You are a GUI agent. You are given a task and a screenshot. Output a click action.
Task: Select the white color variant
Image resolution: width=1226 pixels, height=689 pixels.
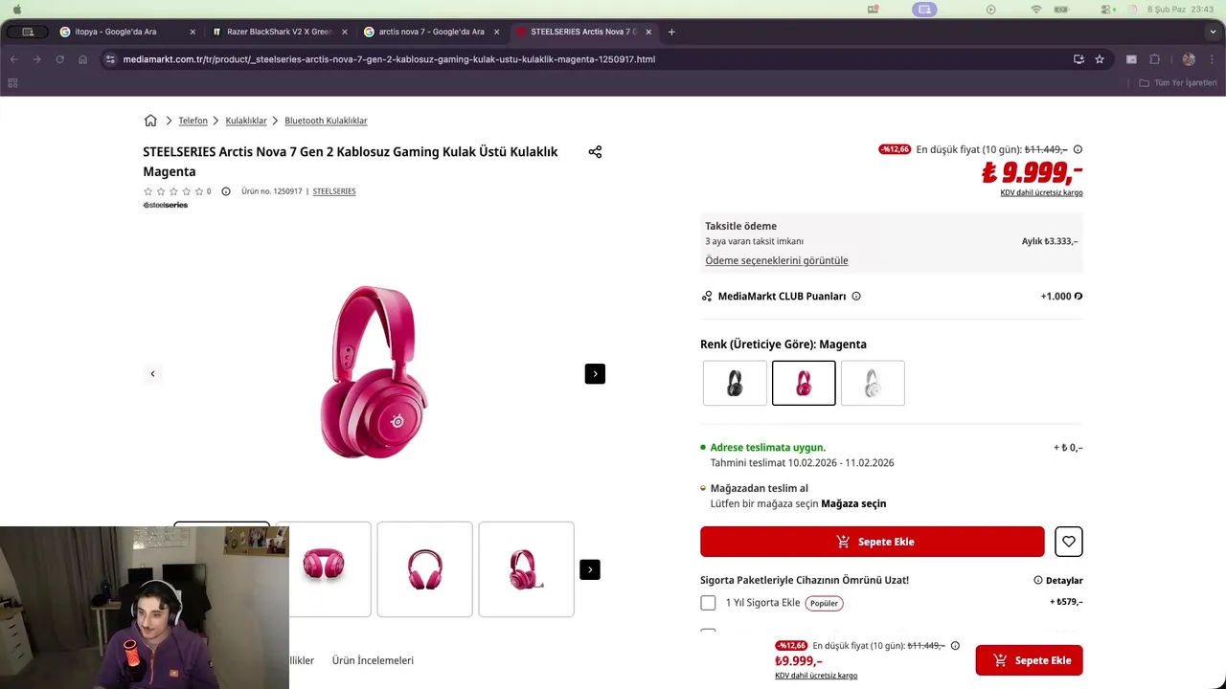[x=873, y=383]
